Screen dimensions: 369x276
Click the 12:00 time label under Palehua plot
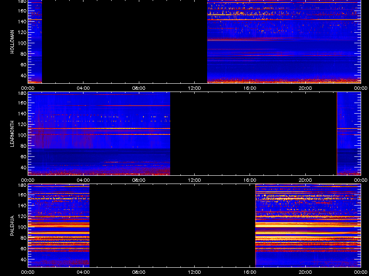(x=194, y=272)
